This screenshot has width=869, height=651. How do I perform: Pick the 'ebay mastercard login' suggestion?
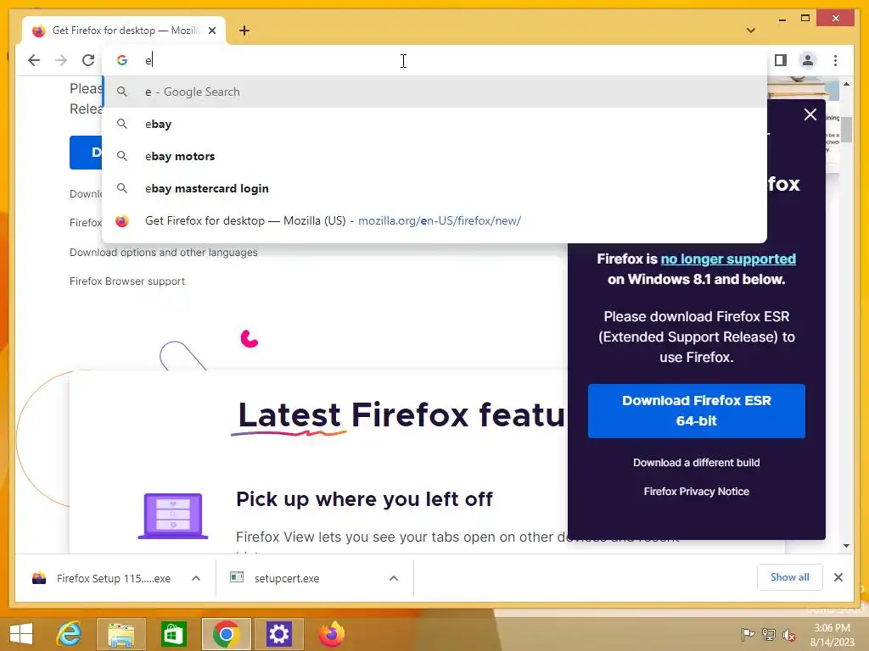(434, 188)
